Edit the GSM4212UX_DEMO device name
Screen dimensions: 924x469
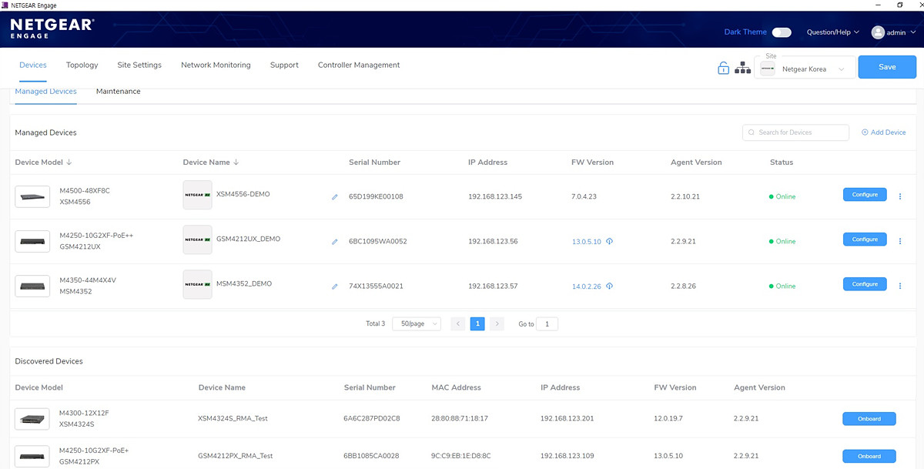(x=335, y=242)
